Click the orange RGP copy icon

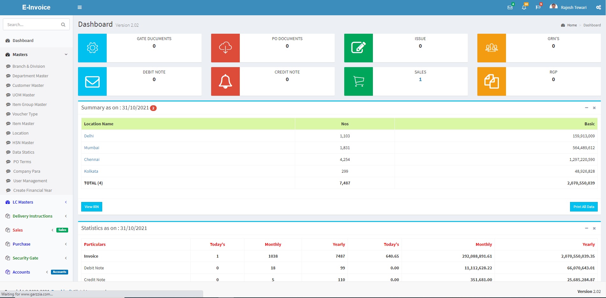491,81
